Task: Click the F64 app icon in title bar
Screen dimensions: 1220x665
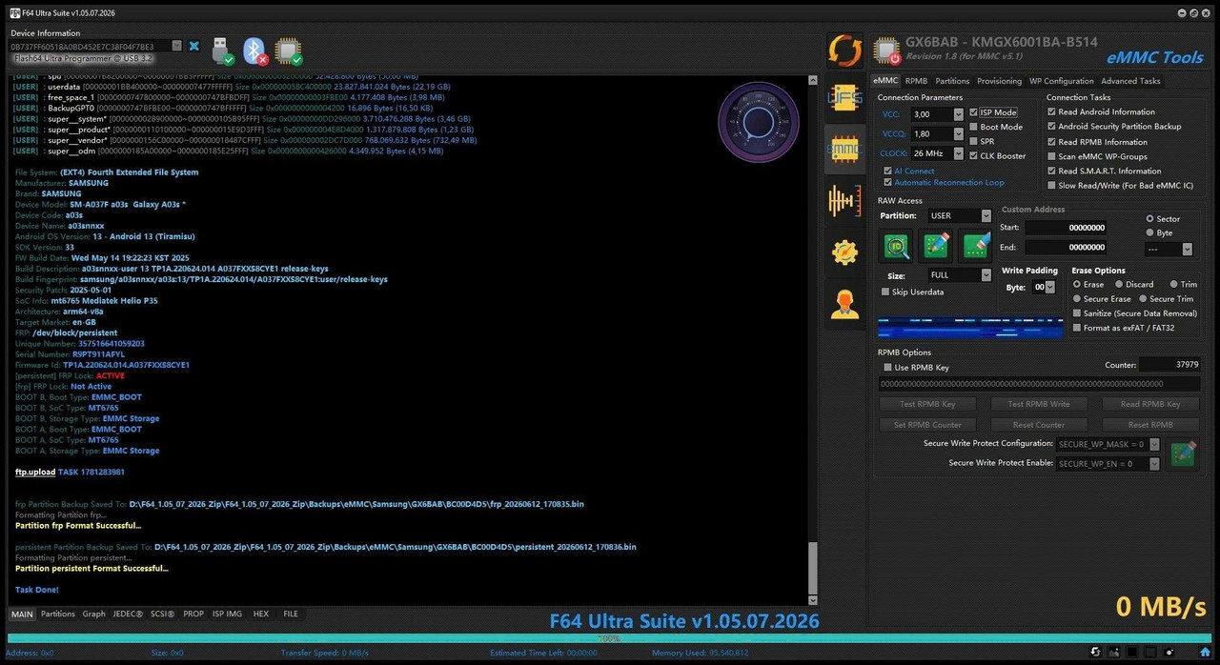Action: (x=15, y=11)
